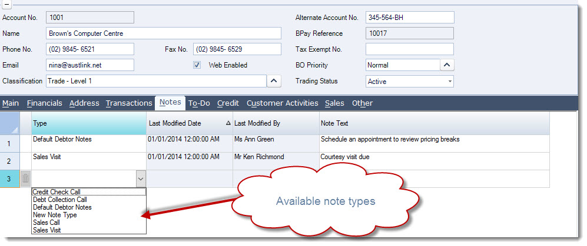This screenshot has width=587, height=246.
Task: Select the grid corner select-all cell
Action: (10, 123)
